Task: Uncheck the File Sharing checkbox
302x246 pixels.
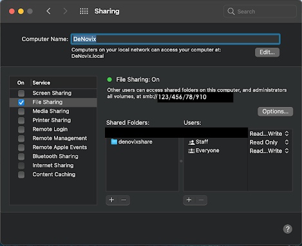Action: click(x=21, y=102)
